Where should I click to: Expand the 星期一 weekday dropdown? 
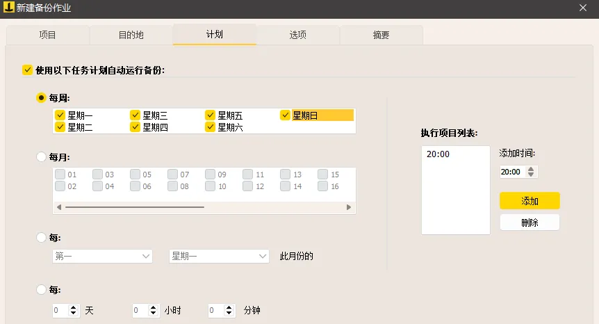[x=220, y=256]
